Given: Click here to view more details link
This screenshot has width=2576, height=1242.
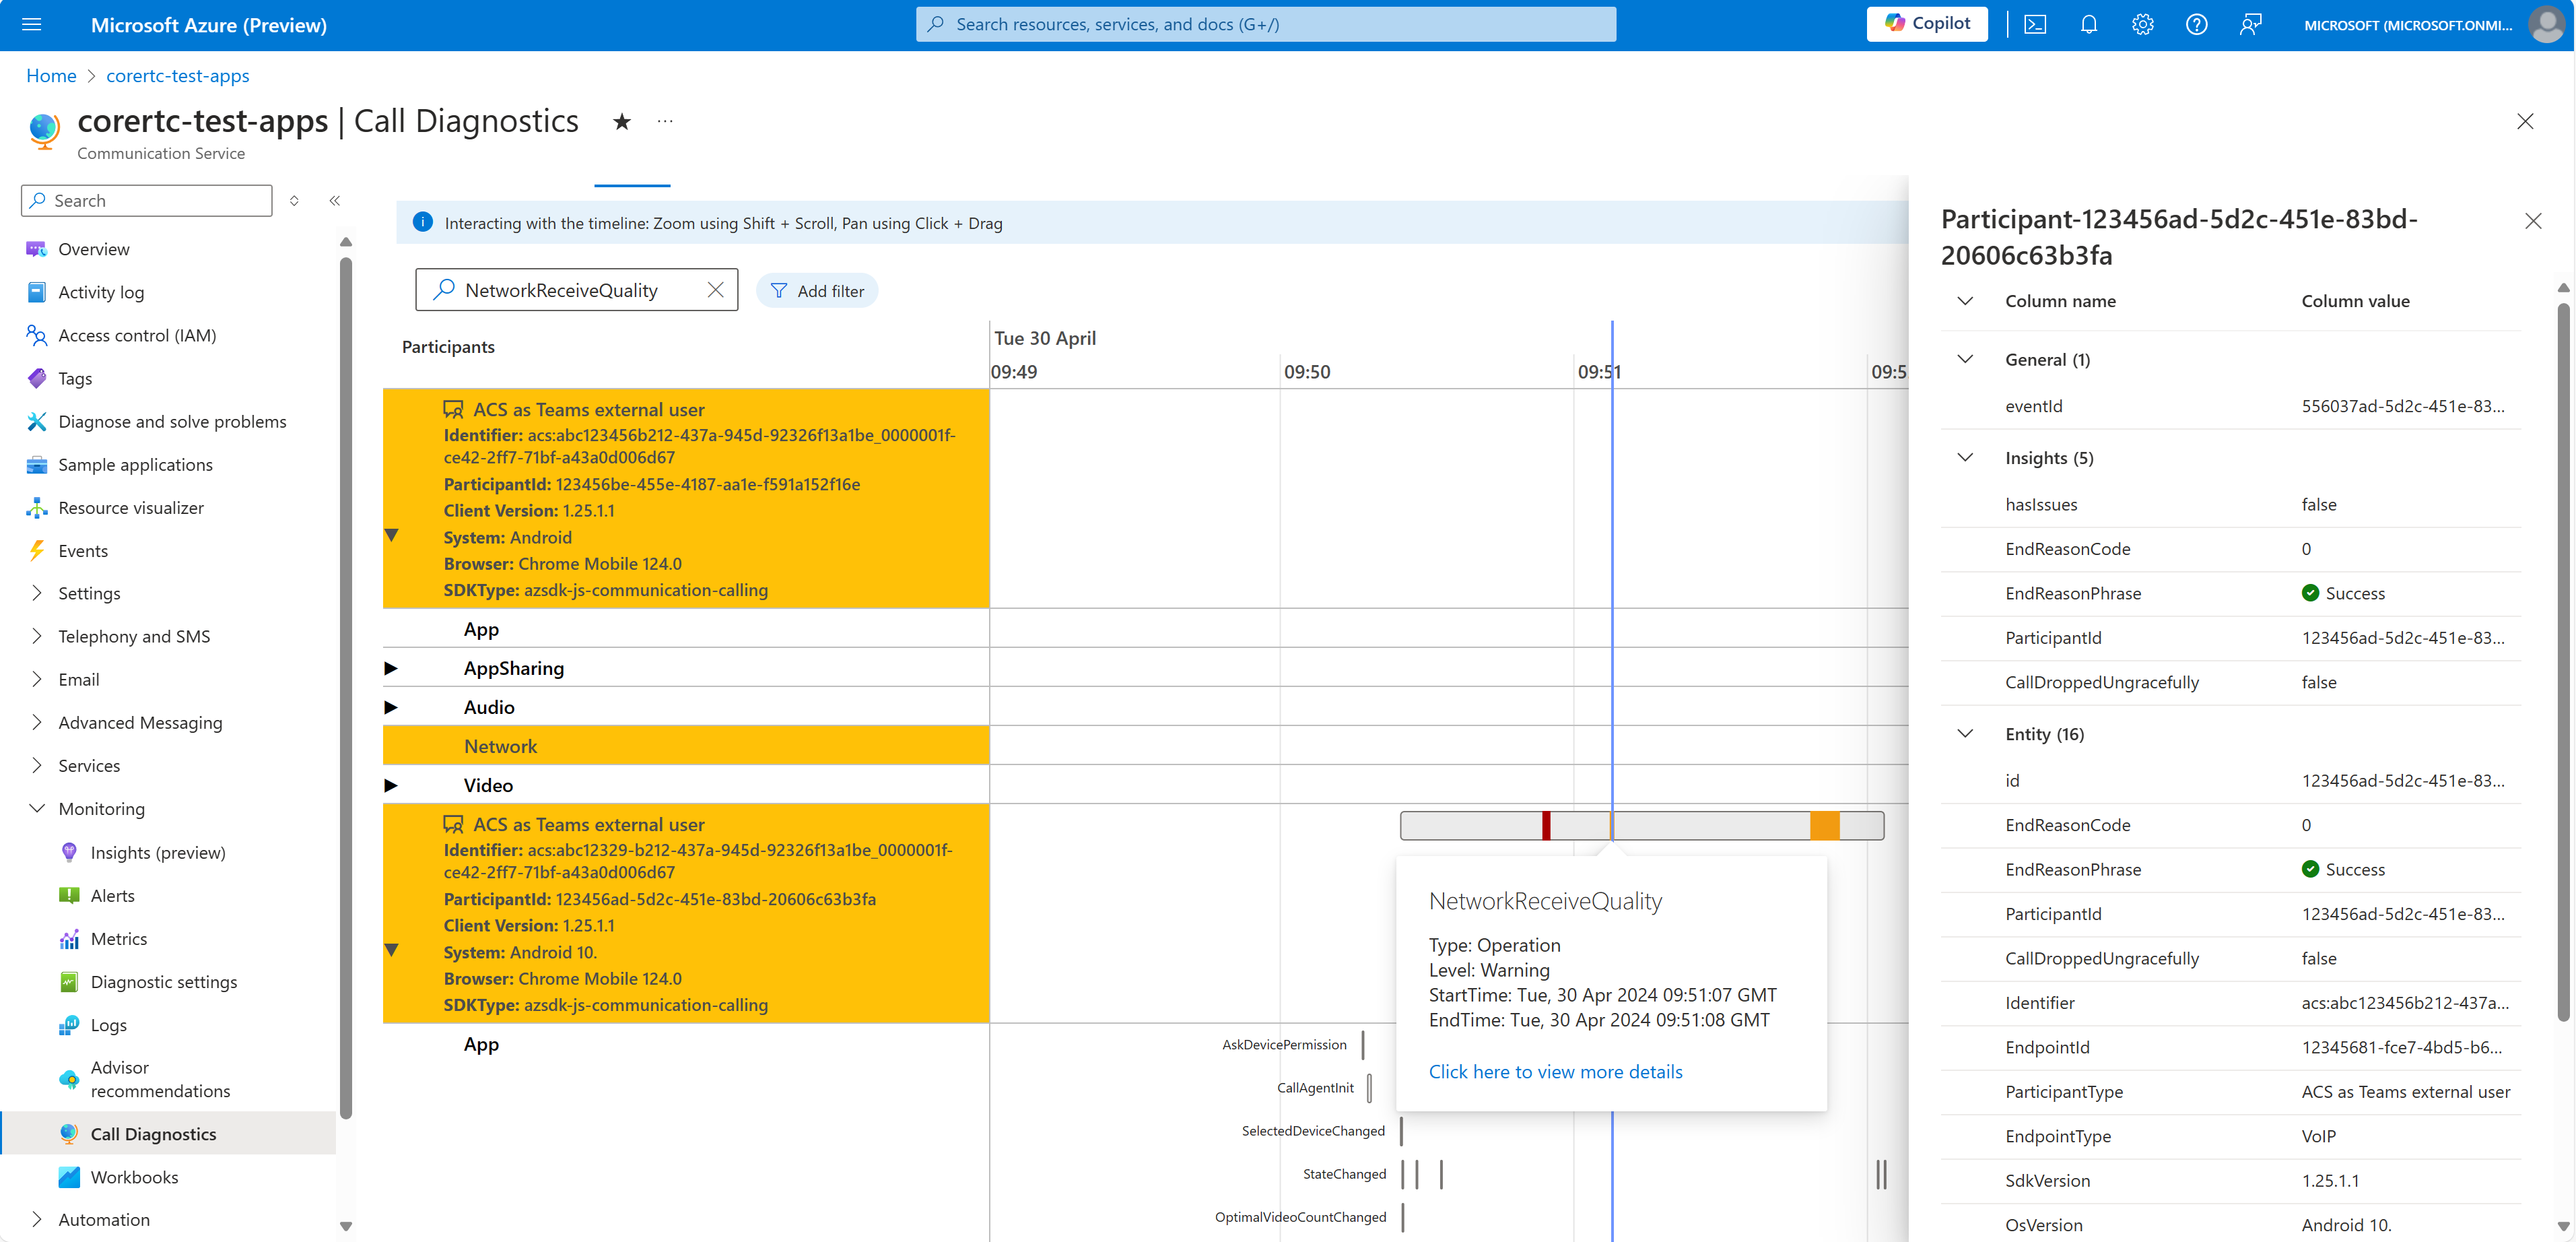Looking at the screenshot, I should click(1554, 1071).
